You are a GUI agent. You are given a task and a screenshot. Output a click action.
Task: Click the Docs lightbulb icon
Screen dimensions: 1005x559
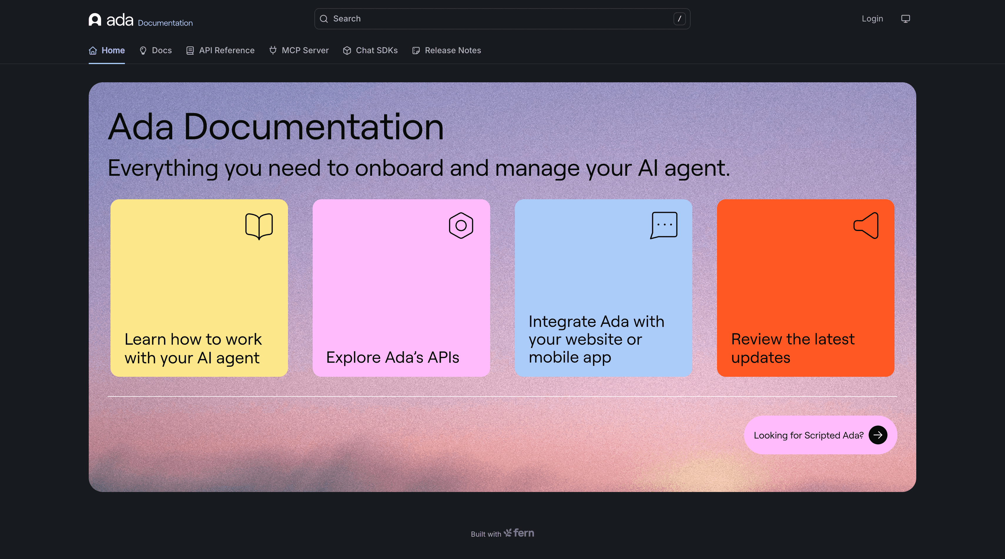(x=143, y=50)
